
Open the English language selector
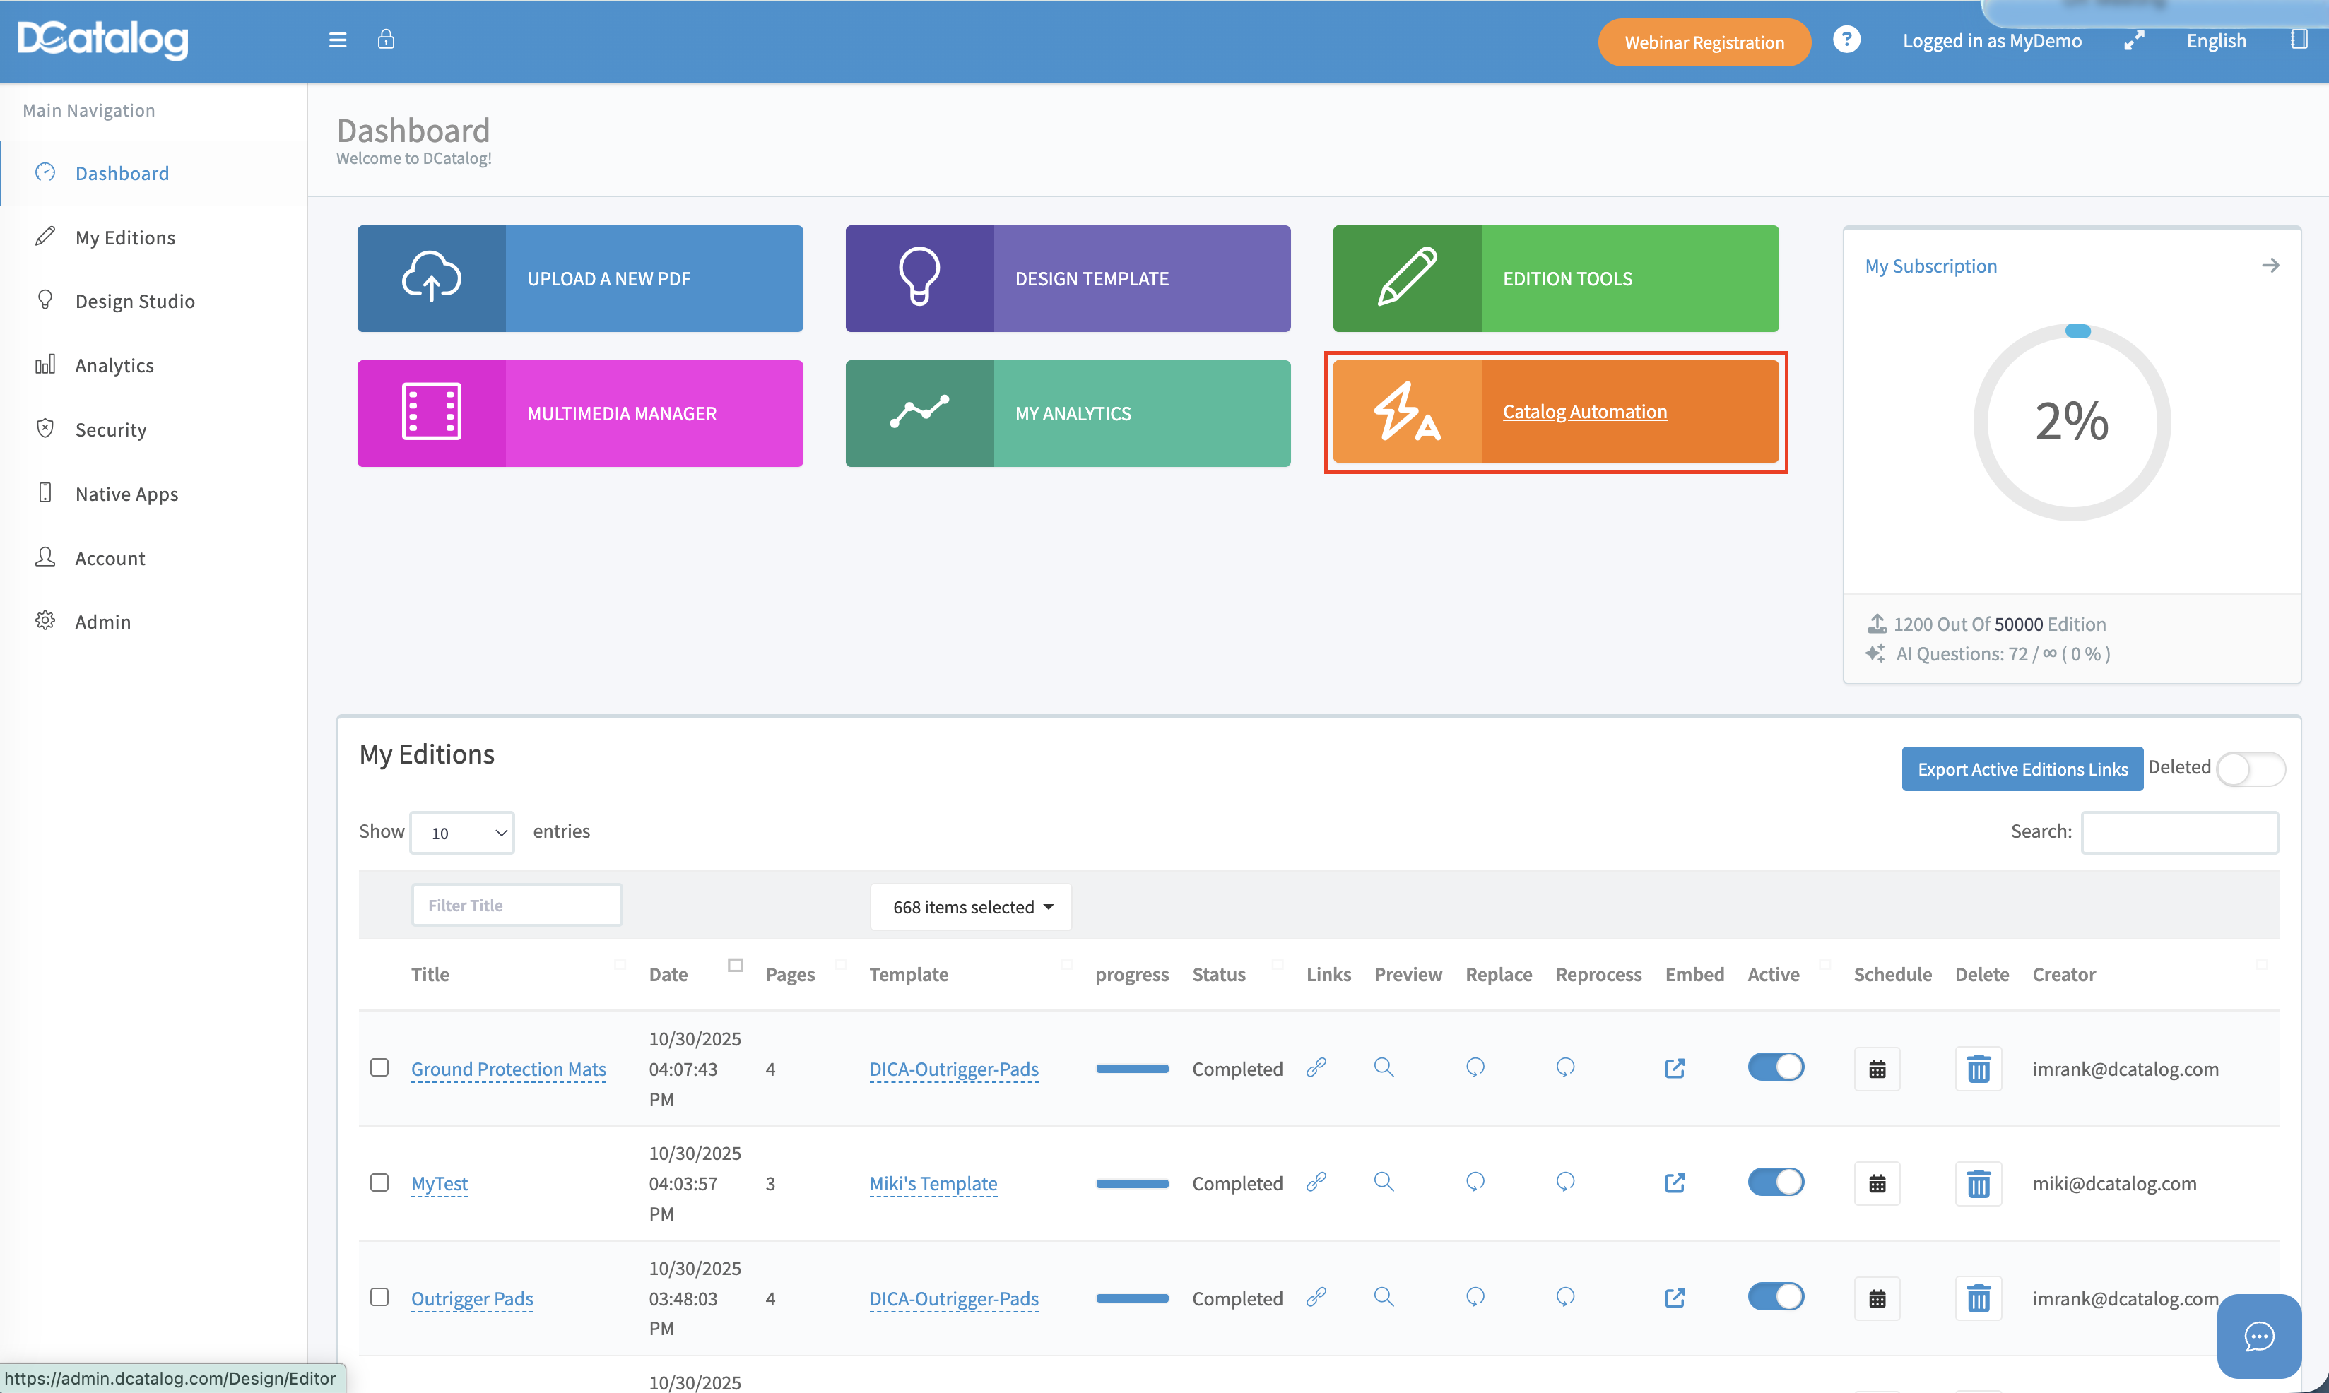tap(2215, 40)
